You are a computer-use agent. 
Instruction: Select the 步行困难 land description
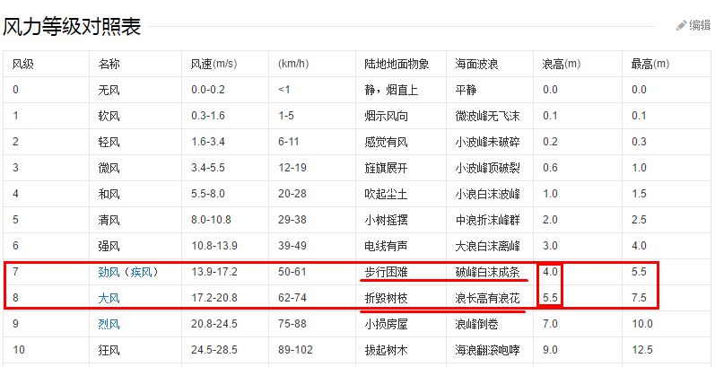pyautogui.click(x=387, y=273)
